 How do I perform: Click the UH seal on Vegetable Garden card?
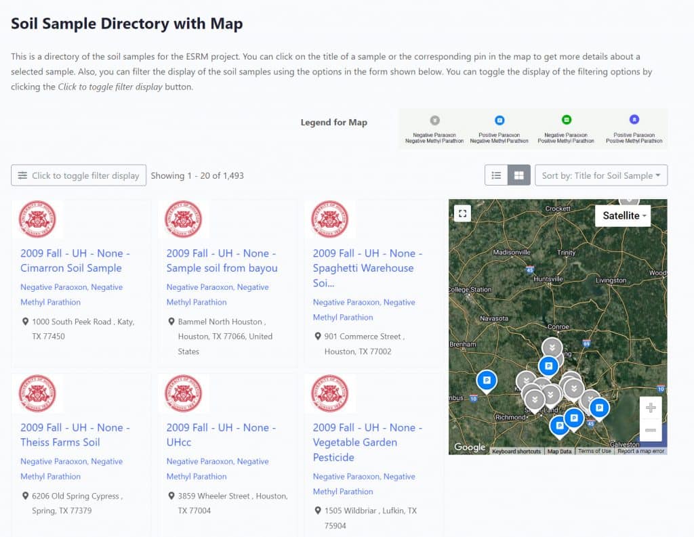330,393
